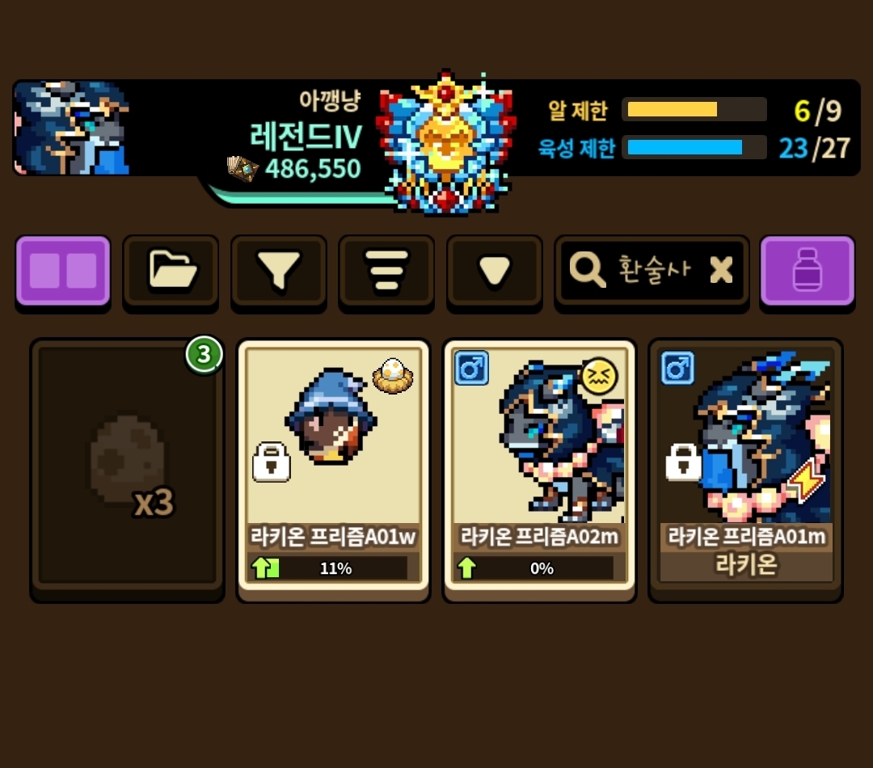Toggle the lock on 라키온 프리즘A01m

tap(683, 462)
